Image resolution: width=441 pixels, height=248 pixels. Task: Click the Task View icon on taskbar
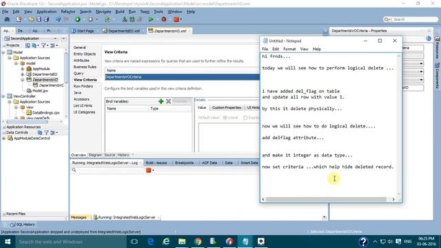point(134,242)
